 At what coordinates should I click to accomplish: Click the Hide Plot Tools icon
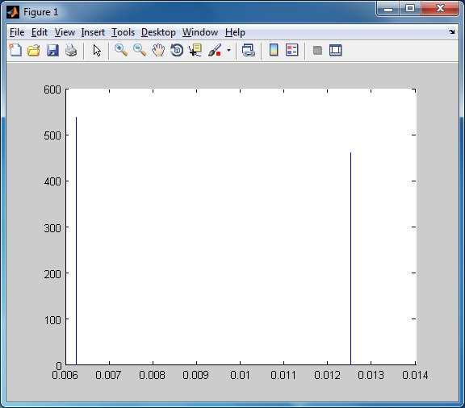pyautogui.click(x=317, y=50)
